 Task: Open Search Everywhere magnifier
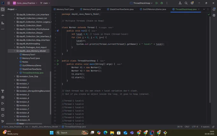(x=186, y=3)
